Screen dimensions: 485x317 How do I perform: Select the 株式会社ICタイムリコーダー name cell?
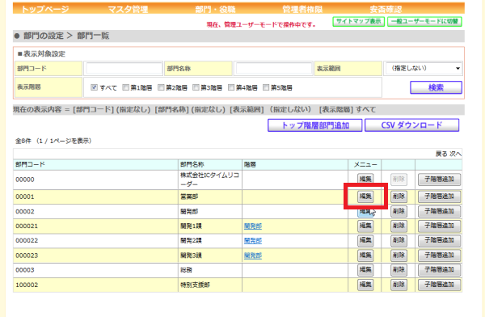point(210,180)
